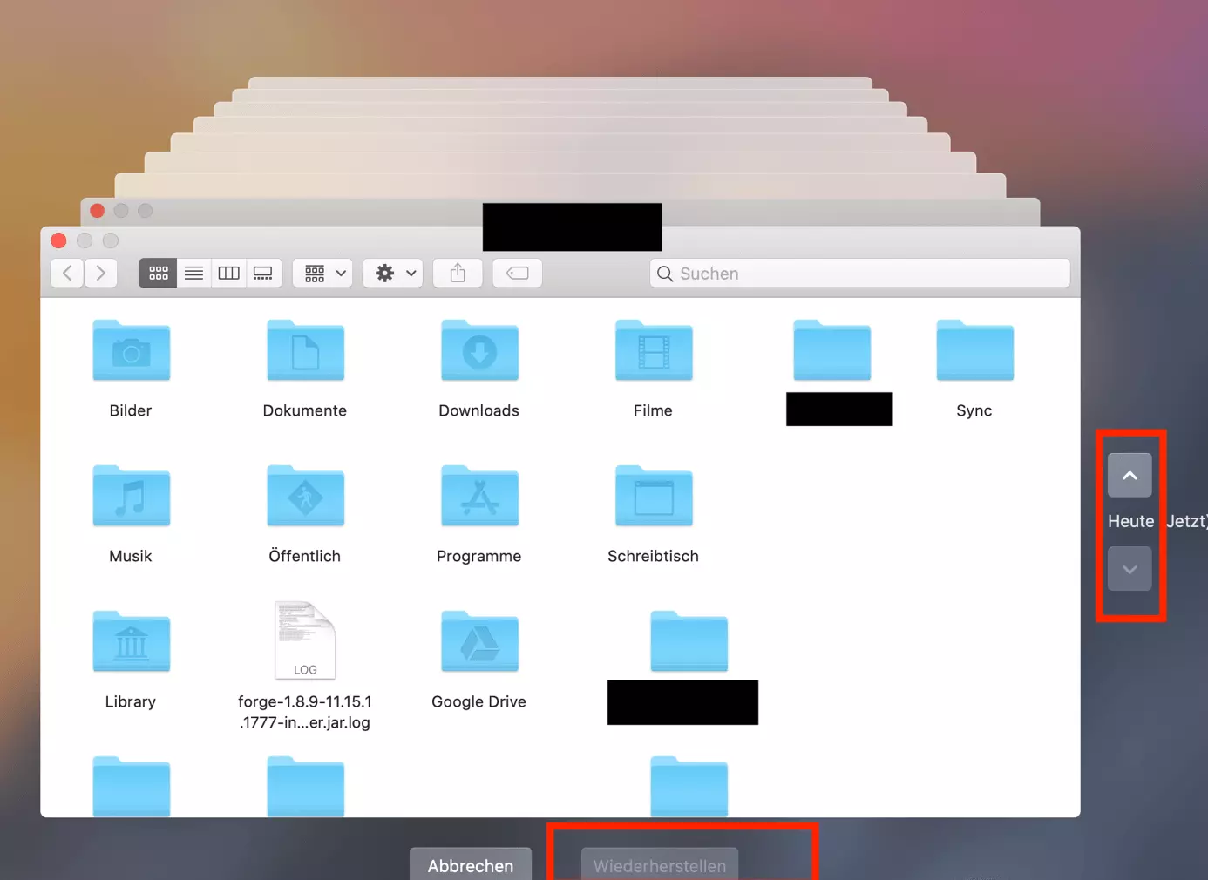The width and height of the screenshot is (1208, 880).
Task: Go forward with the right arrow button
Action: coord(101,274)
